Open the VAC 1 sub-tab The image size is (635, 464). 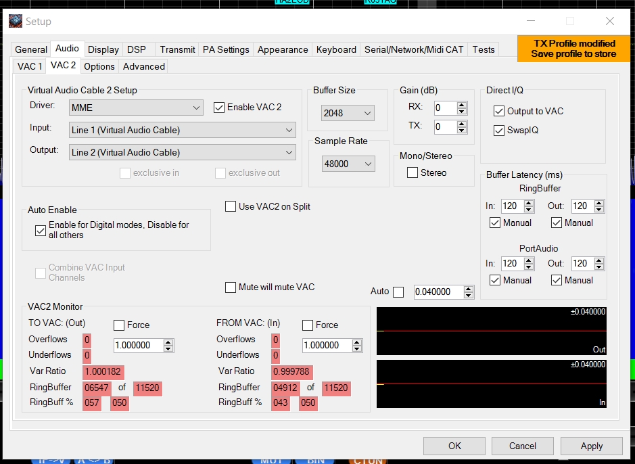click(x=30, y=66)
